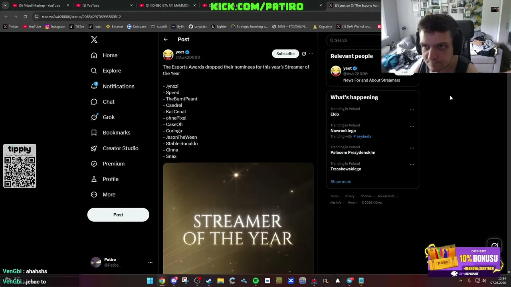Screen dimensions: 511x287
Task: Go to Home in the X sidebar
Action: click(104, 55)
